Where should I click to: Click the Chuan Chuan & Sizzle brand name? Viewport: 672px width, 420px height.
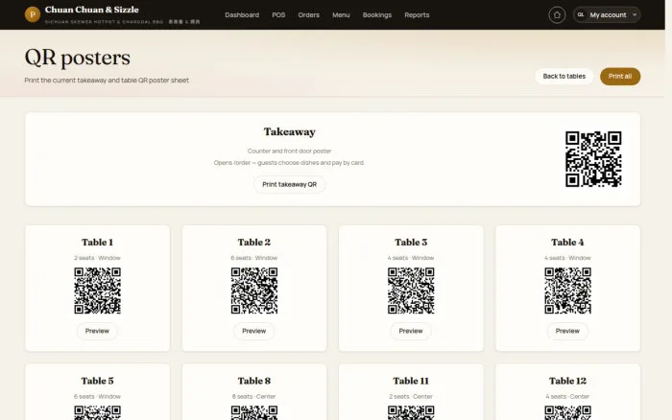tap(92, 10)
